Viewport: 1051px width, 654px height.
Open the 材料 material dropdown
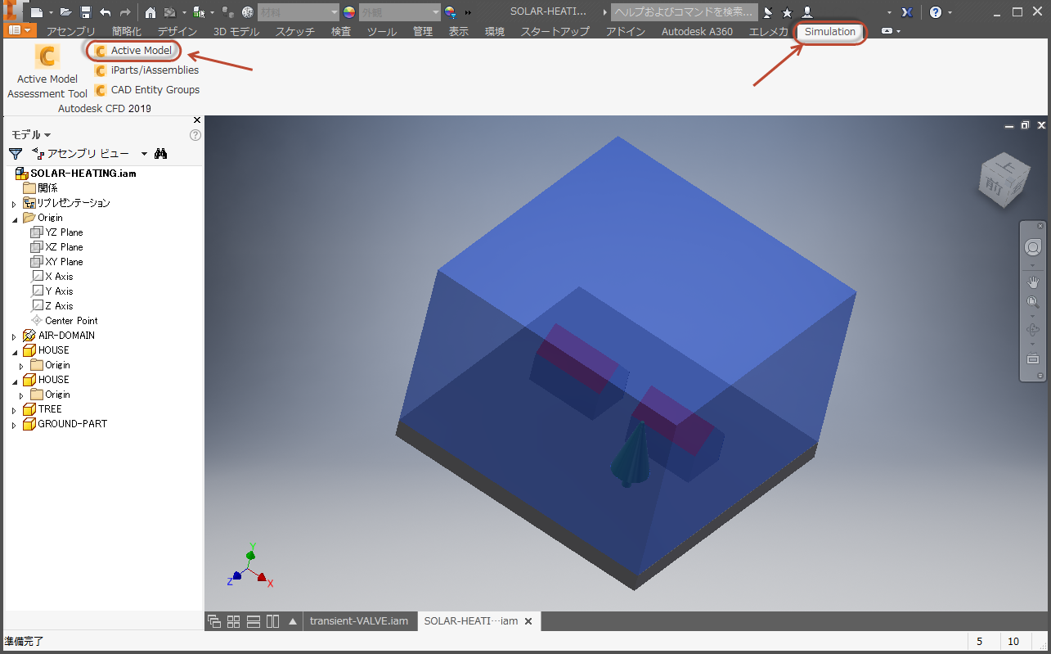tap(298, 12)
